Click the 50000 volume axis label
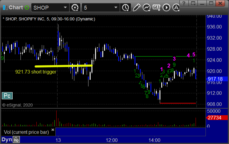Image resolution: width=229 pixels, height=144 pixels. (x=214, y=111)
